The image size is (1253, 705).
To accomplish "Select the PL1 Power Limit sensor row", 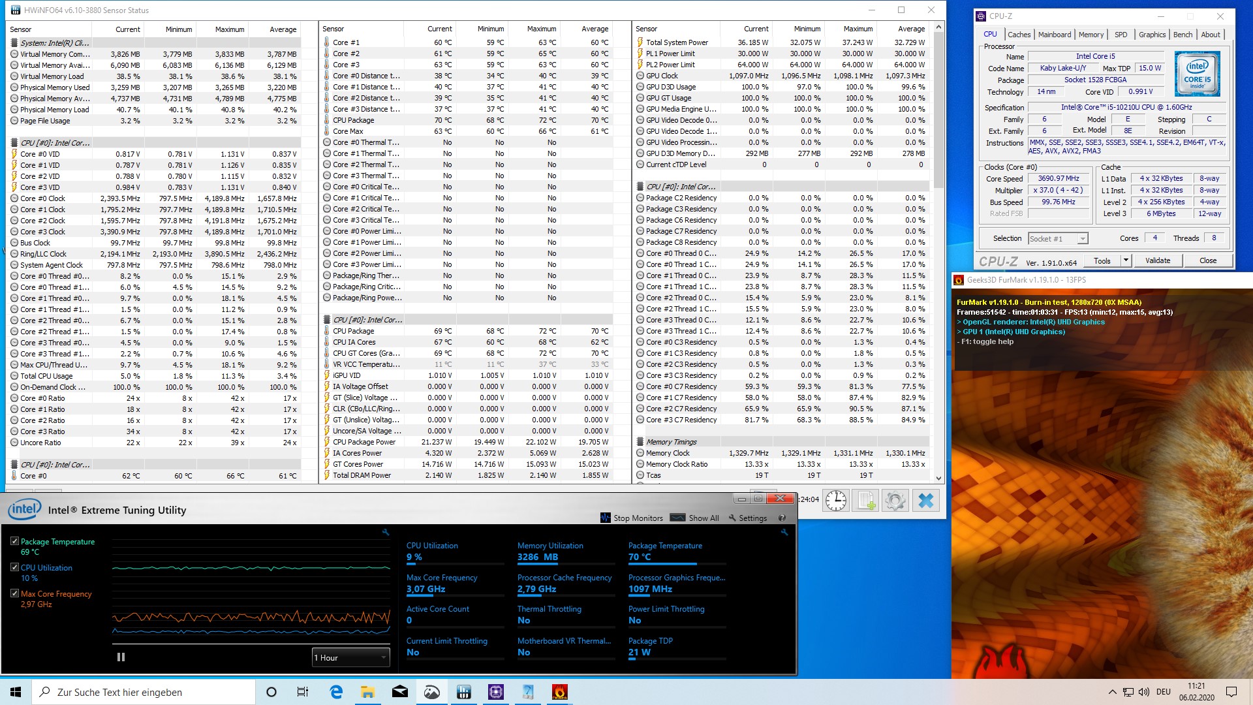I will (x=782, y=54).
